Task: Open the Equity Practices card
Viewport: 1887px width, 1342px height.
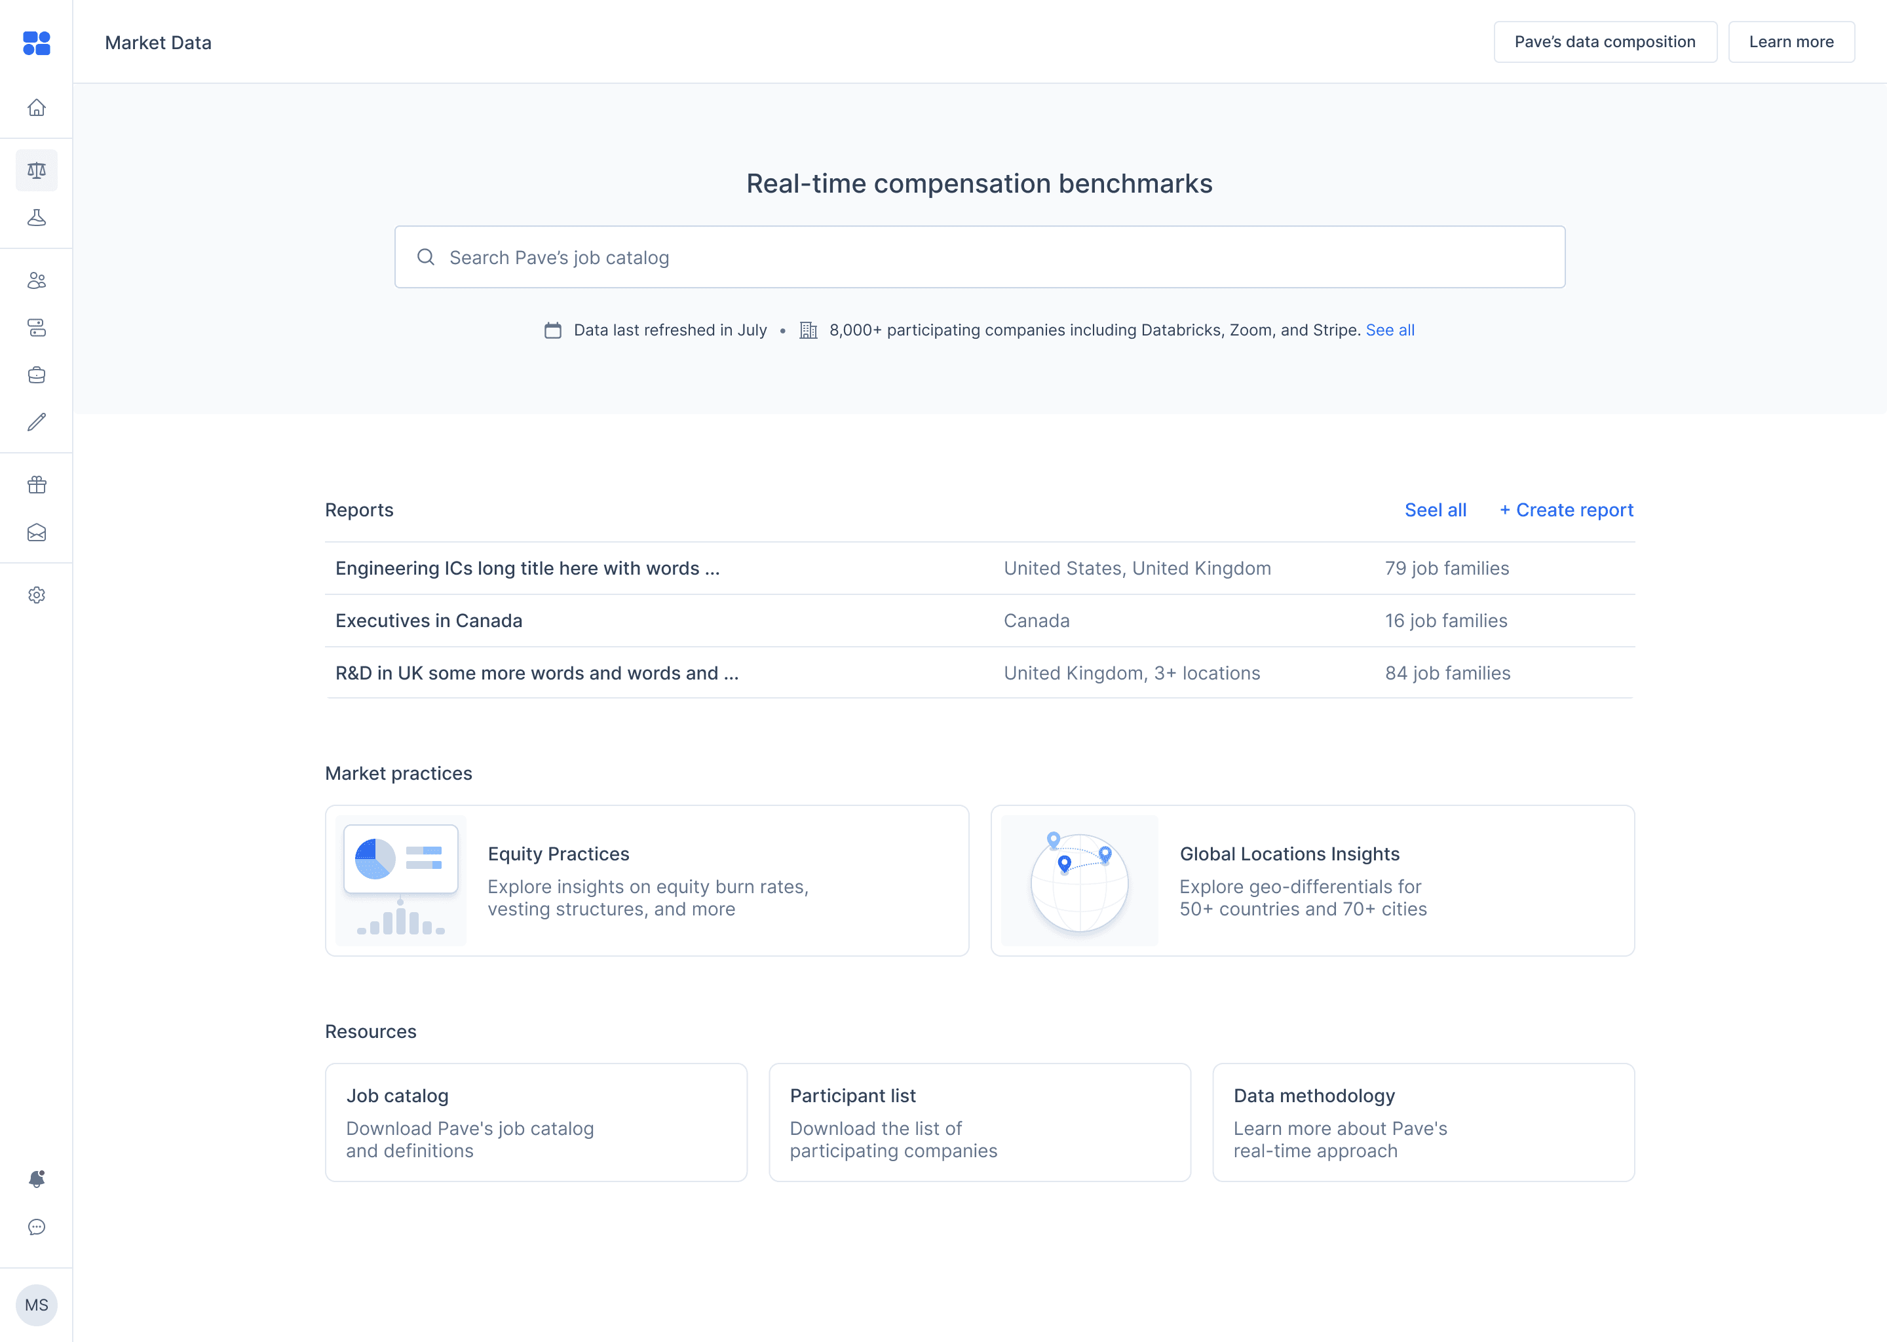Action: [647, 881]
